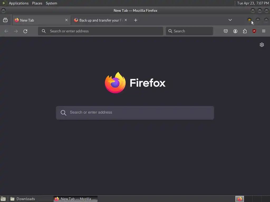The image size is (270, 202).
Task: Close the New Tab tab
Action: click(66, 20)
